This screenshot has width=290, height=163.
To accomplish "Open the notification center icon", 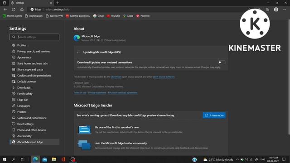I will click(x=284, y=159).
